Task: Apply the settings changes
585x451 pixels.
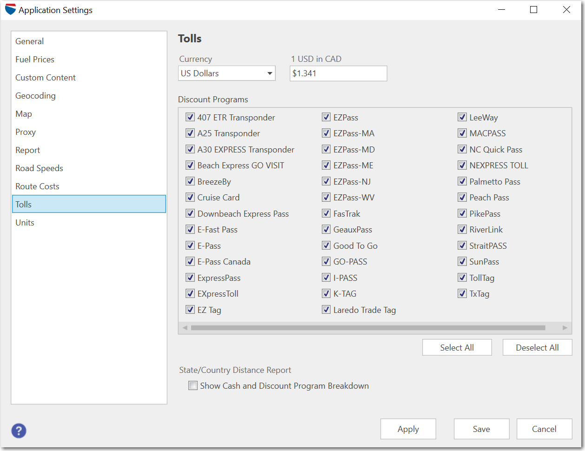Action: pyautogui.click(x=408, y=429)
